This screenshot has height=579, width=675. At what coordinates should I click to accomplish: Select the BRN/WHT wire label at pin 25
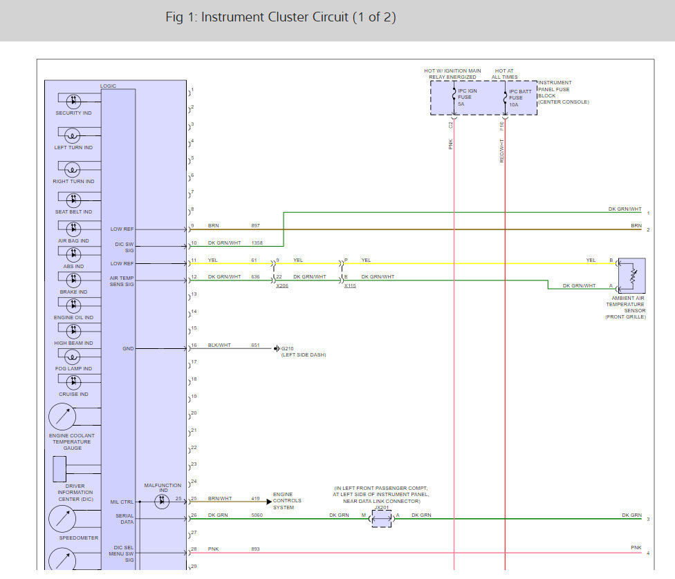coord(220,499)
